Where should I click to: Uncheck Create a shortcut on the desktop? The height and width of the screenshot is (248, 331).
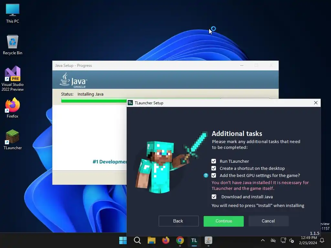click(214, 168)
